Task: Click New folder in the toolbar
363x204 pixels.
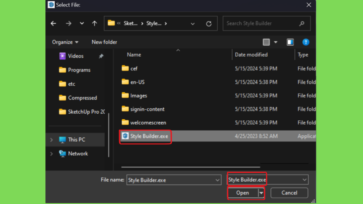Action: [x=104, y=42]
